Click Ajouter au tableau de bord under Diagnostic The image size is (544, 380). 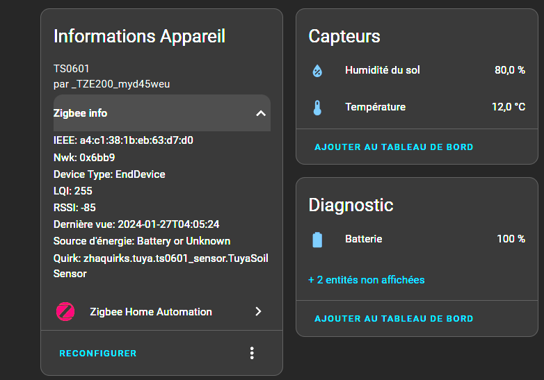394,318
